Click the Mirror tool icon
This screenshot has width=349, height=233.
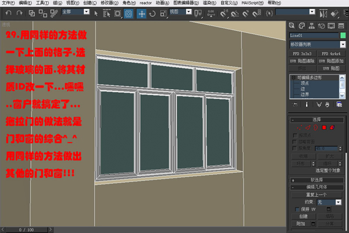pos(323,14)
